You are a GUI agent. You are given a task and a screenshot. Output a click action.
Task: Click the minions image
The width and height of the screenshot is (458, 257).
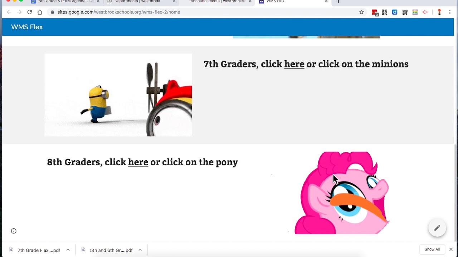(118, 95)
